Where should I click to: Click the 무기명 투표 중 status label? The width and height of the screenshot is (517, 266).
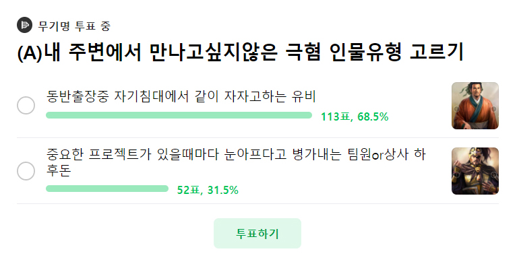(74, 26)
